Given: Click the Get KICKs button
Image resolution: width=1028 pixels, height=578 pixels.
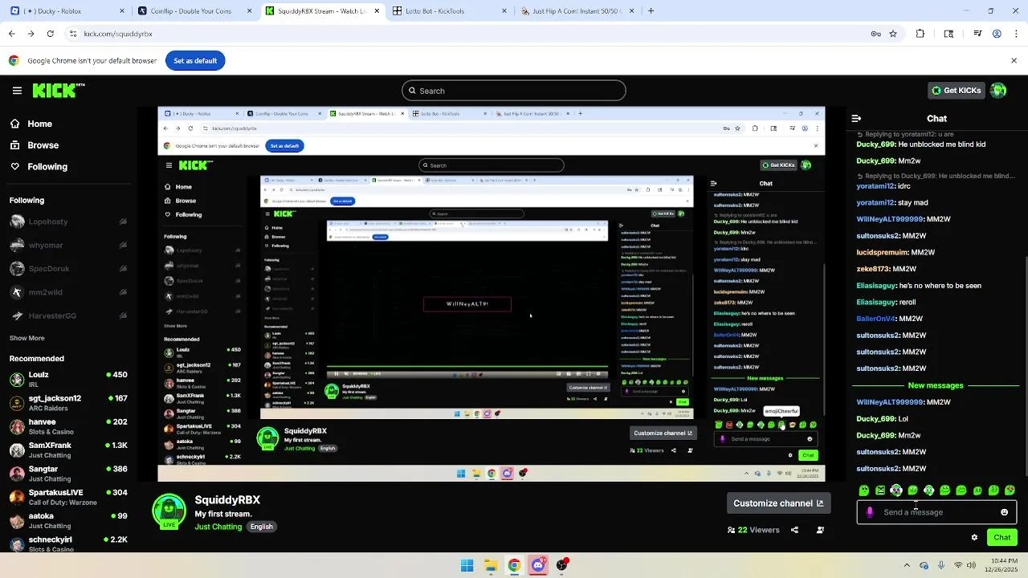Looking at the screenshot, I should click(955, 91).
